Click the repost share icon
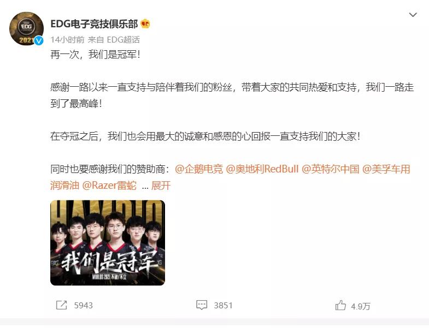 pyautogui.click(x=61, y=305)
